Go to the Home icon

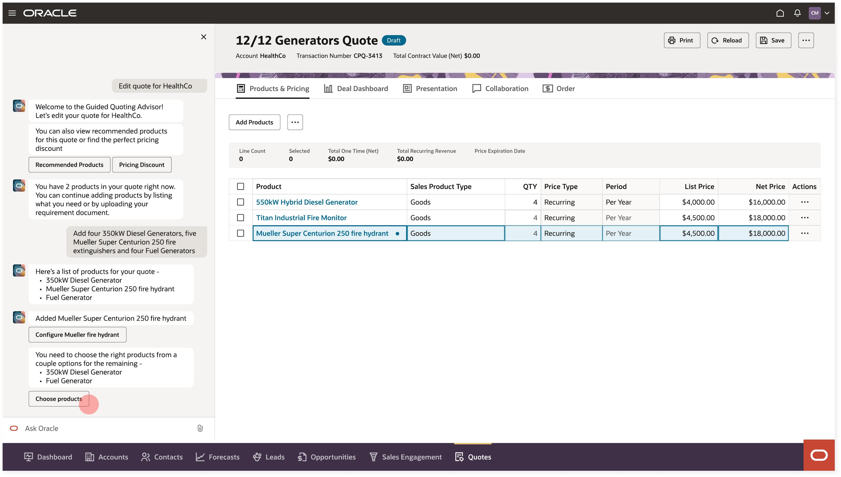780,13
